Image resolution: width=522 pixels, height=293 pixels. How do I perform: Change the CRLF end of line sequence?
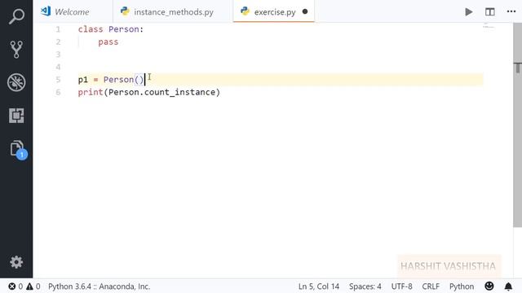pyautogui.click(x=431, y=286)
